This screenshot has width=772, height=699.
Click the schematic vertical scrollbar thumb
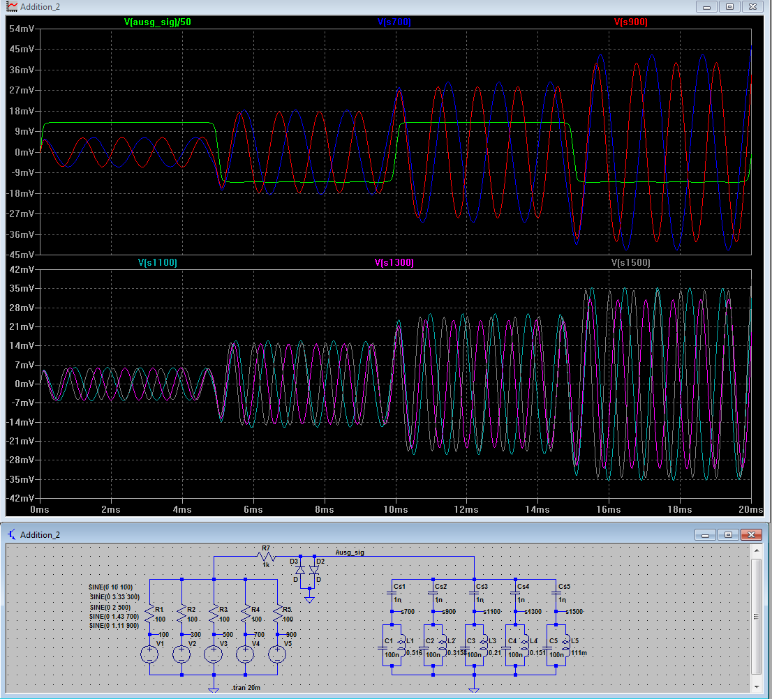point(757,617)
